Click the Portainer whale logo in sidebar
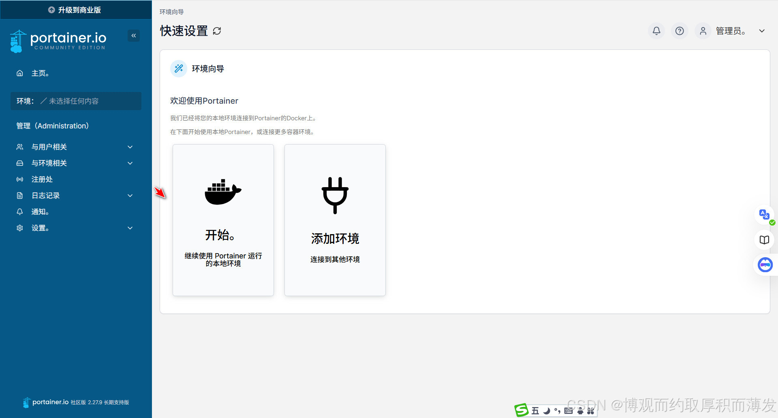Viewport: 778px width, 418px height. point(17,41)
